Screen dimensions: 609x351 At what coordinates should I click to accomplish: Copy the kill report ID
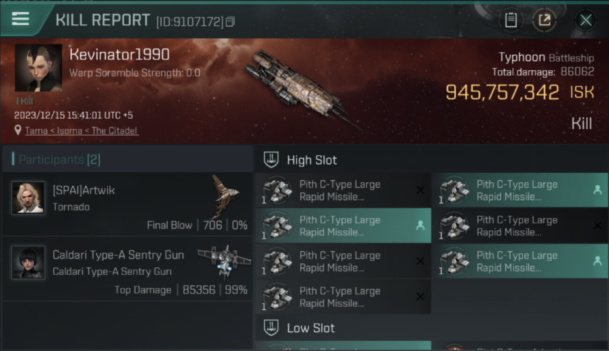point(230,22)
